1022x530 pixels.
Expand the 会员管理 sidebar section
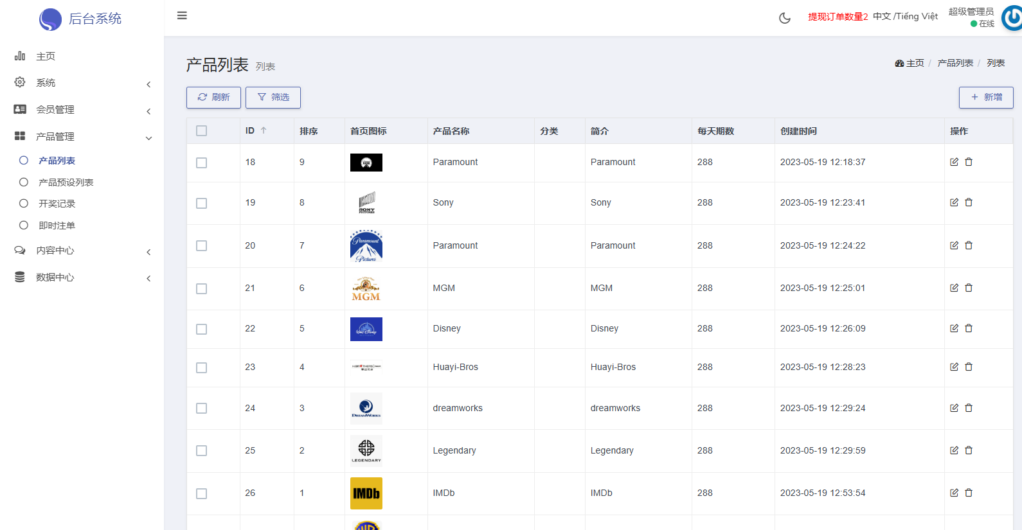(x=82, y=110)
